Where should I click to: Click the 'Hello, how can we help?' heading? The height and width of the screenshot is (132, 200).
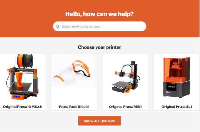tap(99, 14)
